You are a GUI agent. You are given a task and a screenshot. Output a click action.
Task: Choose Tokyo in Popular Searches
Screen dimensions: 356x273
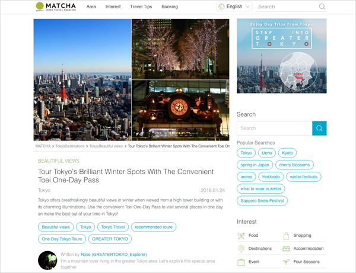(x=246, y=153)
